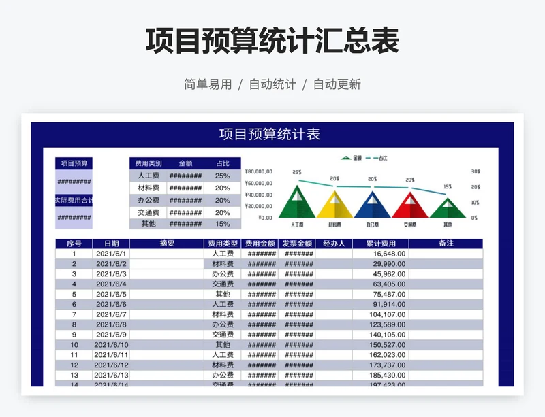545x417 pixels.
Task: Select the date cell 2021/6/1
Action: (111, 254)
